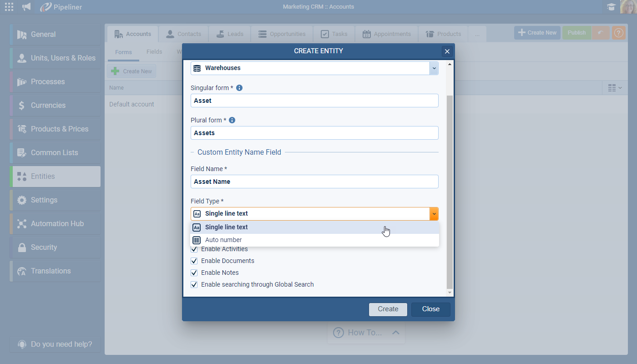The height and width of the screenshot is (364, 637).
Task: Click the user profile avatar
Action: (628, 7)
